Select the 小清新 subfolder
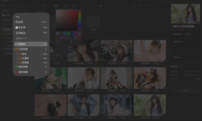202x121 pixels. click(25, 58)
